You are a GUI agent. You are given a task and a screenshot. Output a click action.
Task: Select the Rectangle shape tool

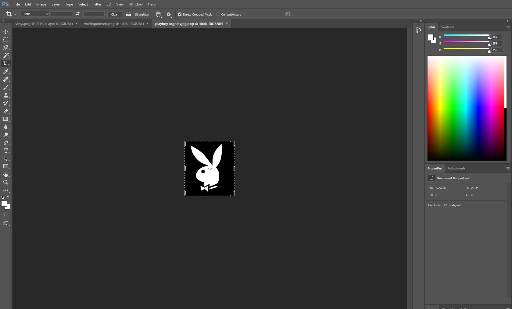(6, 166)
